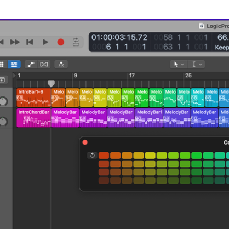Pick the third-row olive swatch
This screenshot has width=229, height=229.
(x=150, y=172)
